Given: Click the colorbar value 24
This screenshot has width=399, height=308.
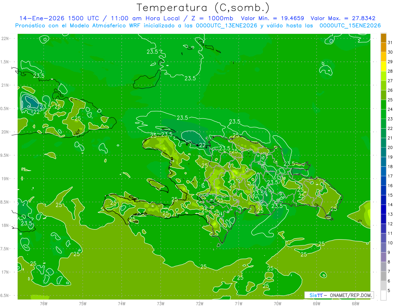Looking at the screenshot, I should pyautogui.click(x=390, y=109).
